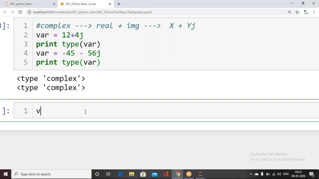Click the second <type 'complex'> output line
The image size is (319, 179).
click(x=51, y=88)
